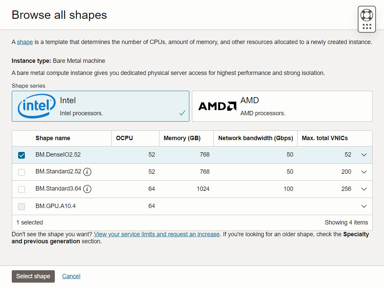Select the AMD shape series card

coord(282,106)
